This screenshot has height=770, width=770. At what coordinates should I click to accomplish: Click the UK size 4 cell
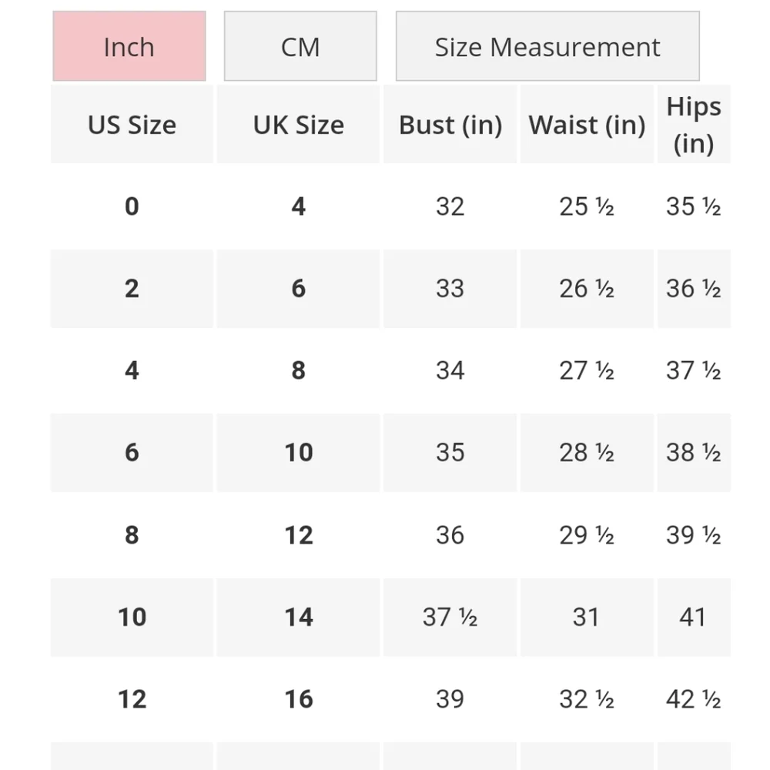point(298,206)
